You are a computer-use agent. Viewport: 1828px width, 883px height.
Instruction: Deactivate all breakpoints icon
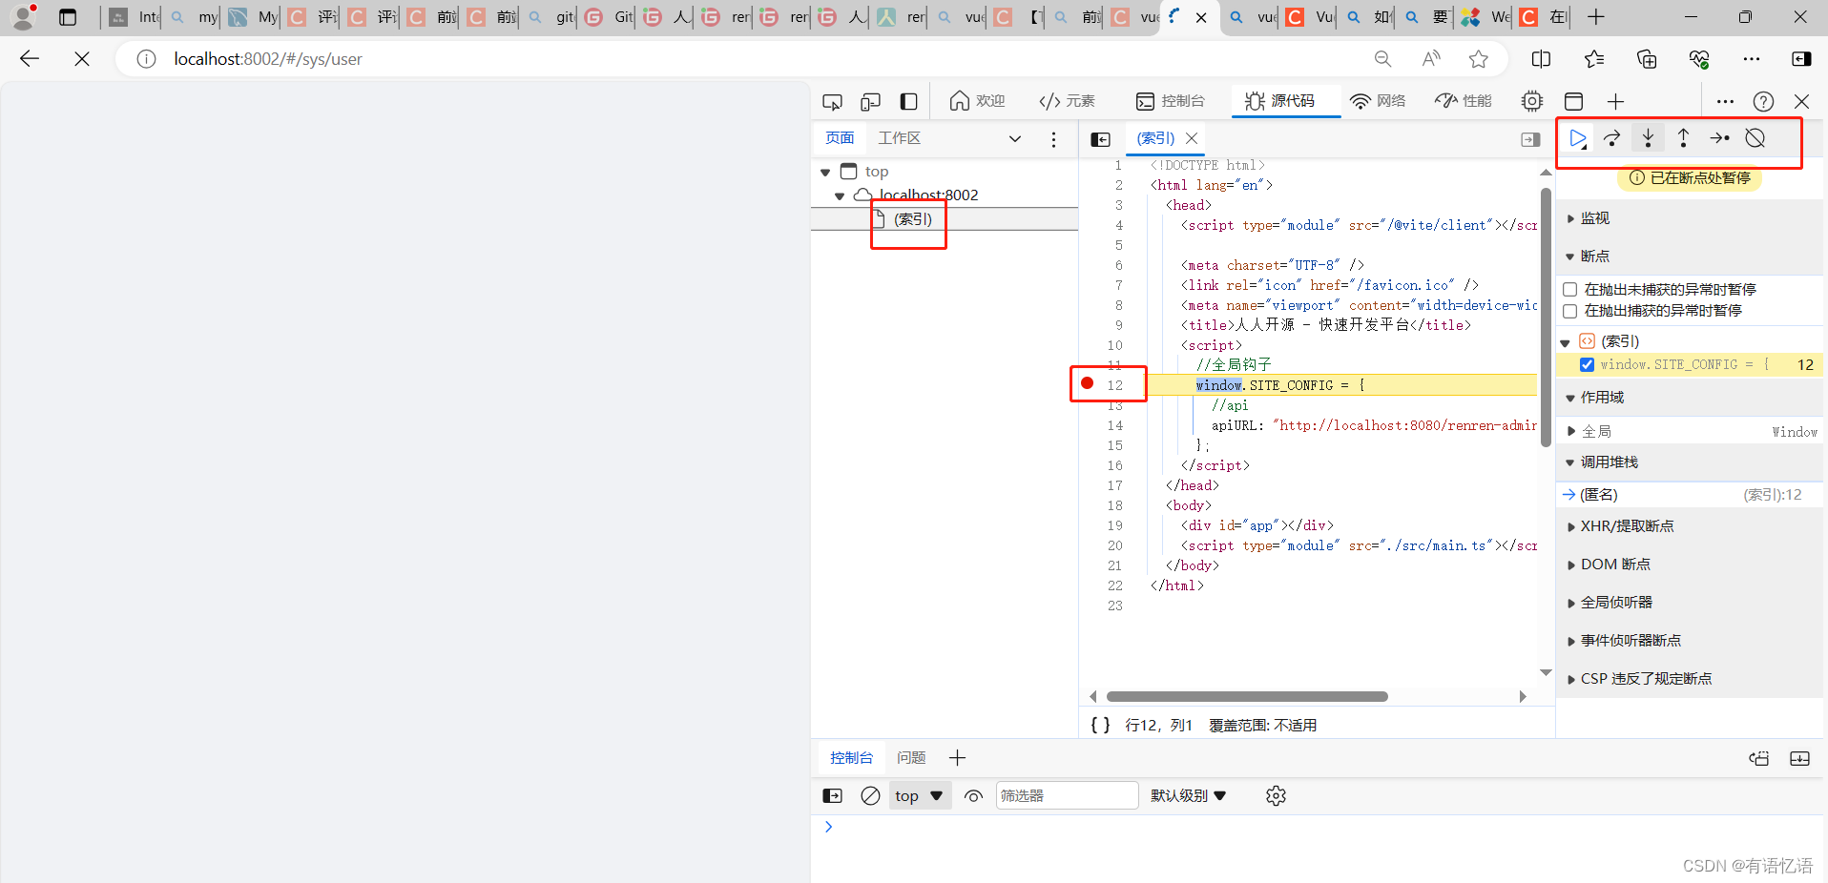click(x=1755, y=138)
